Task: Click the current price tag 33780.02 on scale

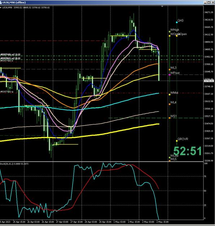Action: [209, 81]
